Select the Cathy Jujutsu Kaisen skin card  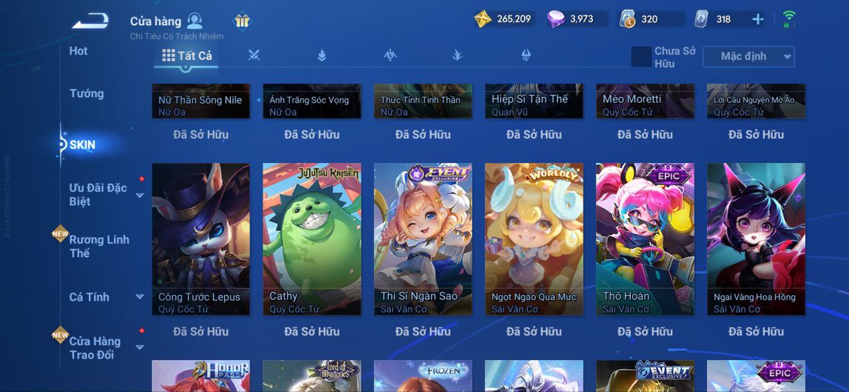point(312,239)
